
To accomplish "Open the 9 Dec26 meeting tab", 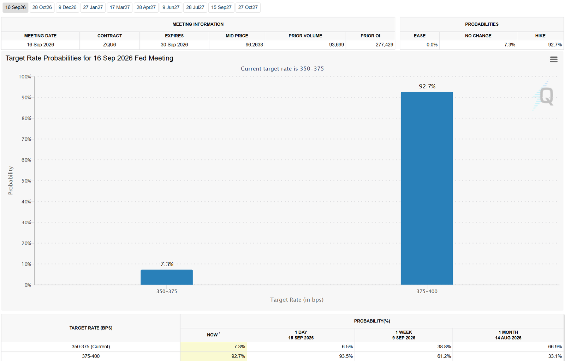I will (67, 7).
